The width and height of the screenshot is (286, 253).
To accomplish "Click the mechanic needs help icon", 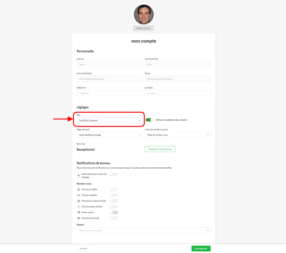I will pyautogui.click(x=78, y=201).
